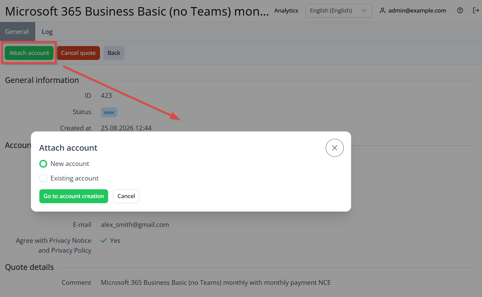Click the quote ID value 423
This screenshot has width=482, height=297.
coord(106,96)
